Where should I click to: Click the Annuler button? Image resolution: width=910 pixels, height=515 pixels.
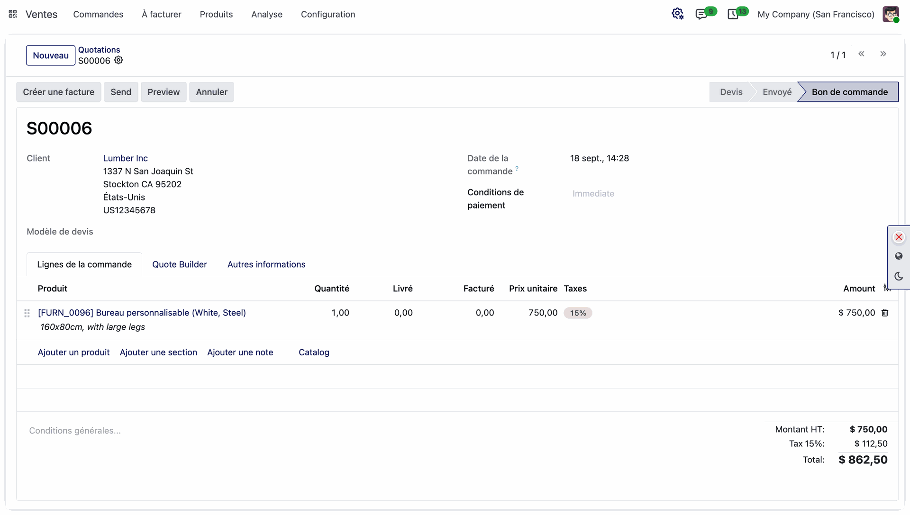(212, 92)
